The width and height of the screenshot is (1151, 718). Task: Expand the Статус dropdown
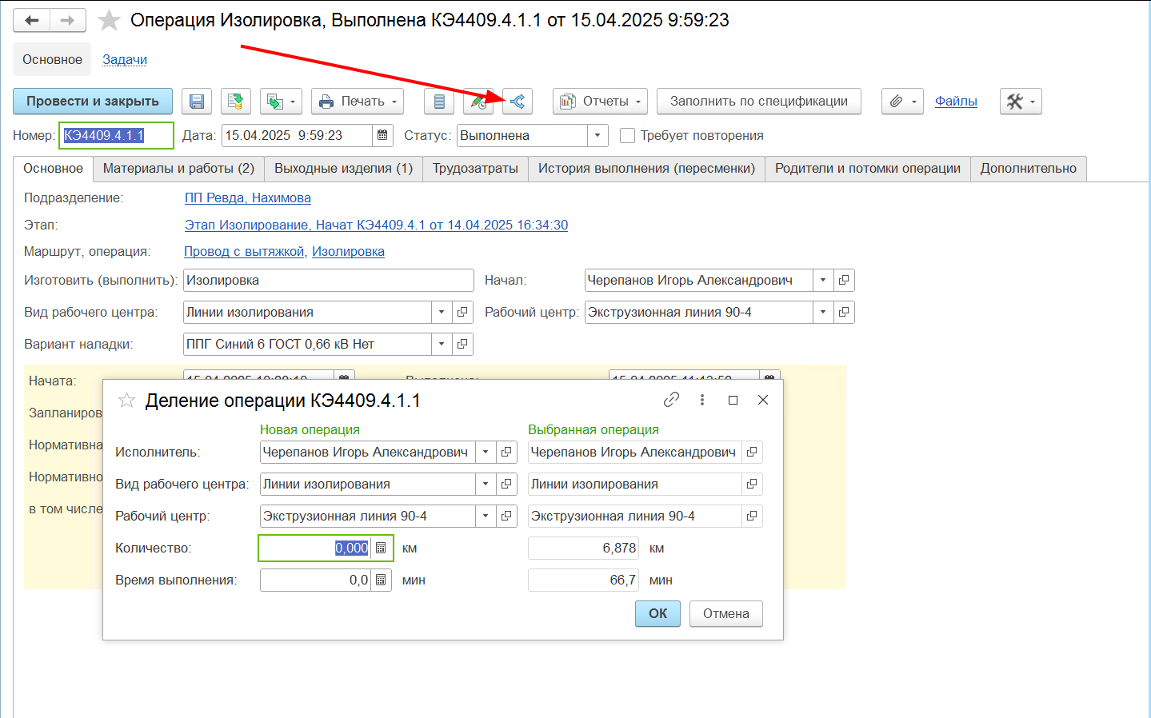(x=597, y=136)
